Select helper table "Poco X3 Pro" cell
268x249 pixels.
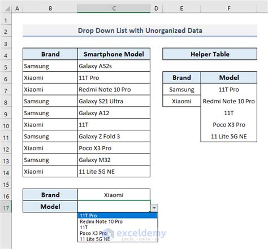click(229, 125)
